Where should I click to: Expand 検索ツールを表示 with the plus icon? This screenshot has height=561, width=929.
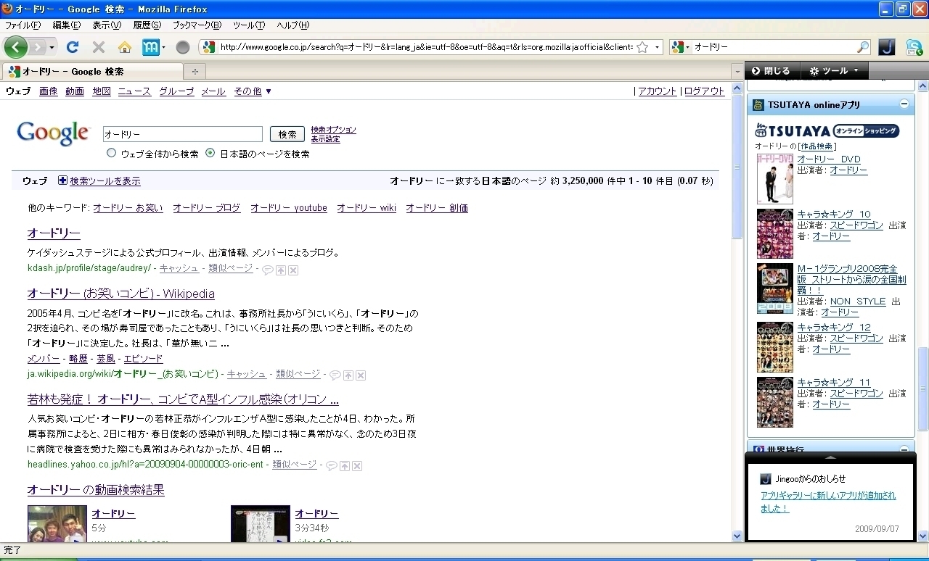coord(62,180)
